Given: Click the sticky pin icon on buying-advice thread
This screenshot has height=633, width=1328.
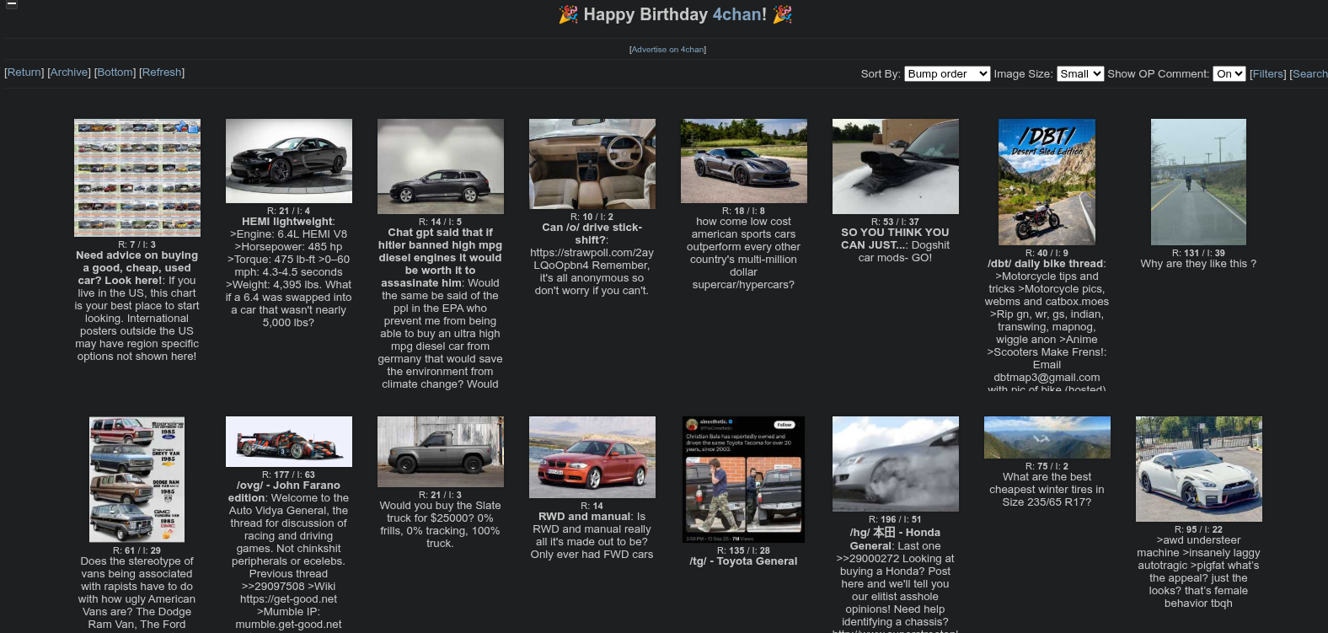Looking at the screenshot, I should click(x=181, y=126).
